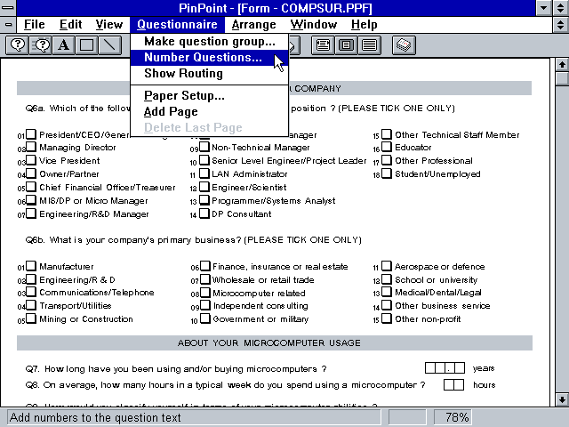Open the File menu
Image resolution: width=569 pixels, height=427 pixels.
coord(34,25)
